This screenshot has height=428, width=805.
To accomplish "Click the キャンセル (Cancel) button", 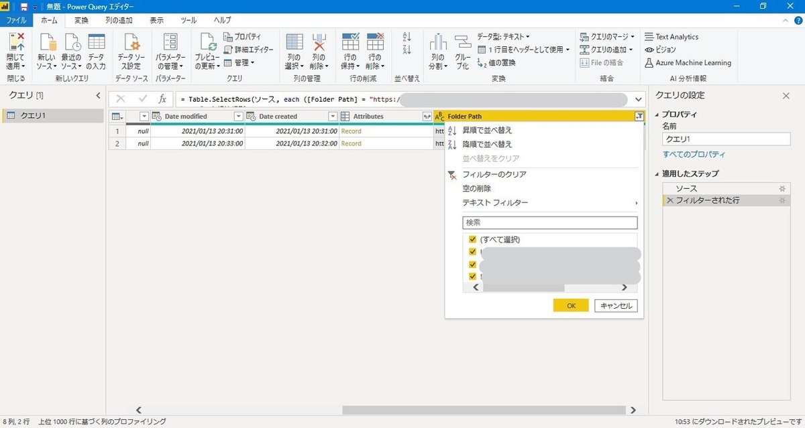I will click(x=616, y=305).
